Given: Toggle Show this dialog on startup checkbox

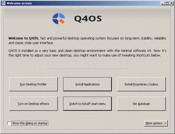Looking at the screenshot, I should pyautogui.click(x=9, y=123).
